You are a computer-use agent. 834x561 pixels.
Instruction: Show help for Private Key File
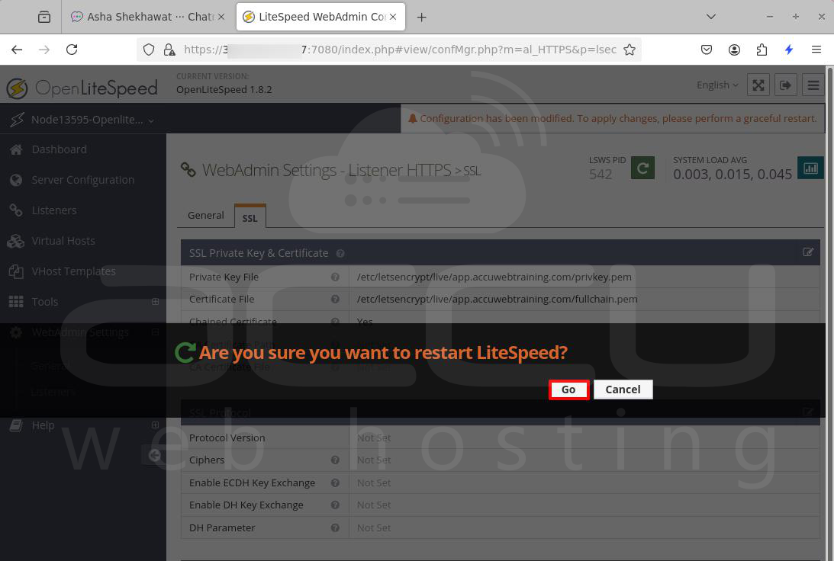coord(335,277)
